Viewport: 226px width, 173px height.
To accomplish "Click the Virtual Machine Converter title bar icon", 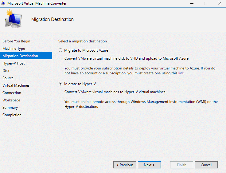I will (x=3, y=3).
